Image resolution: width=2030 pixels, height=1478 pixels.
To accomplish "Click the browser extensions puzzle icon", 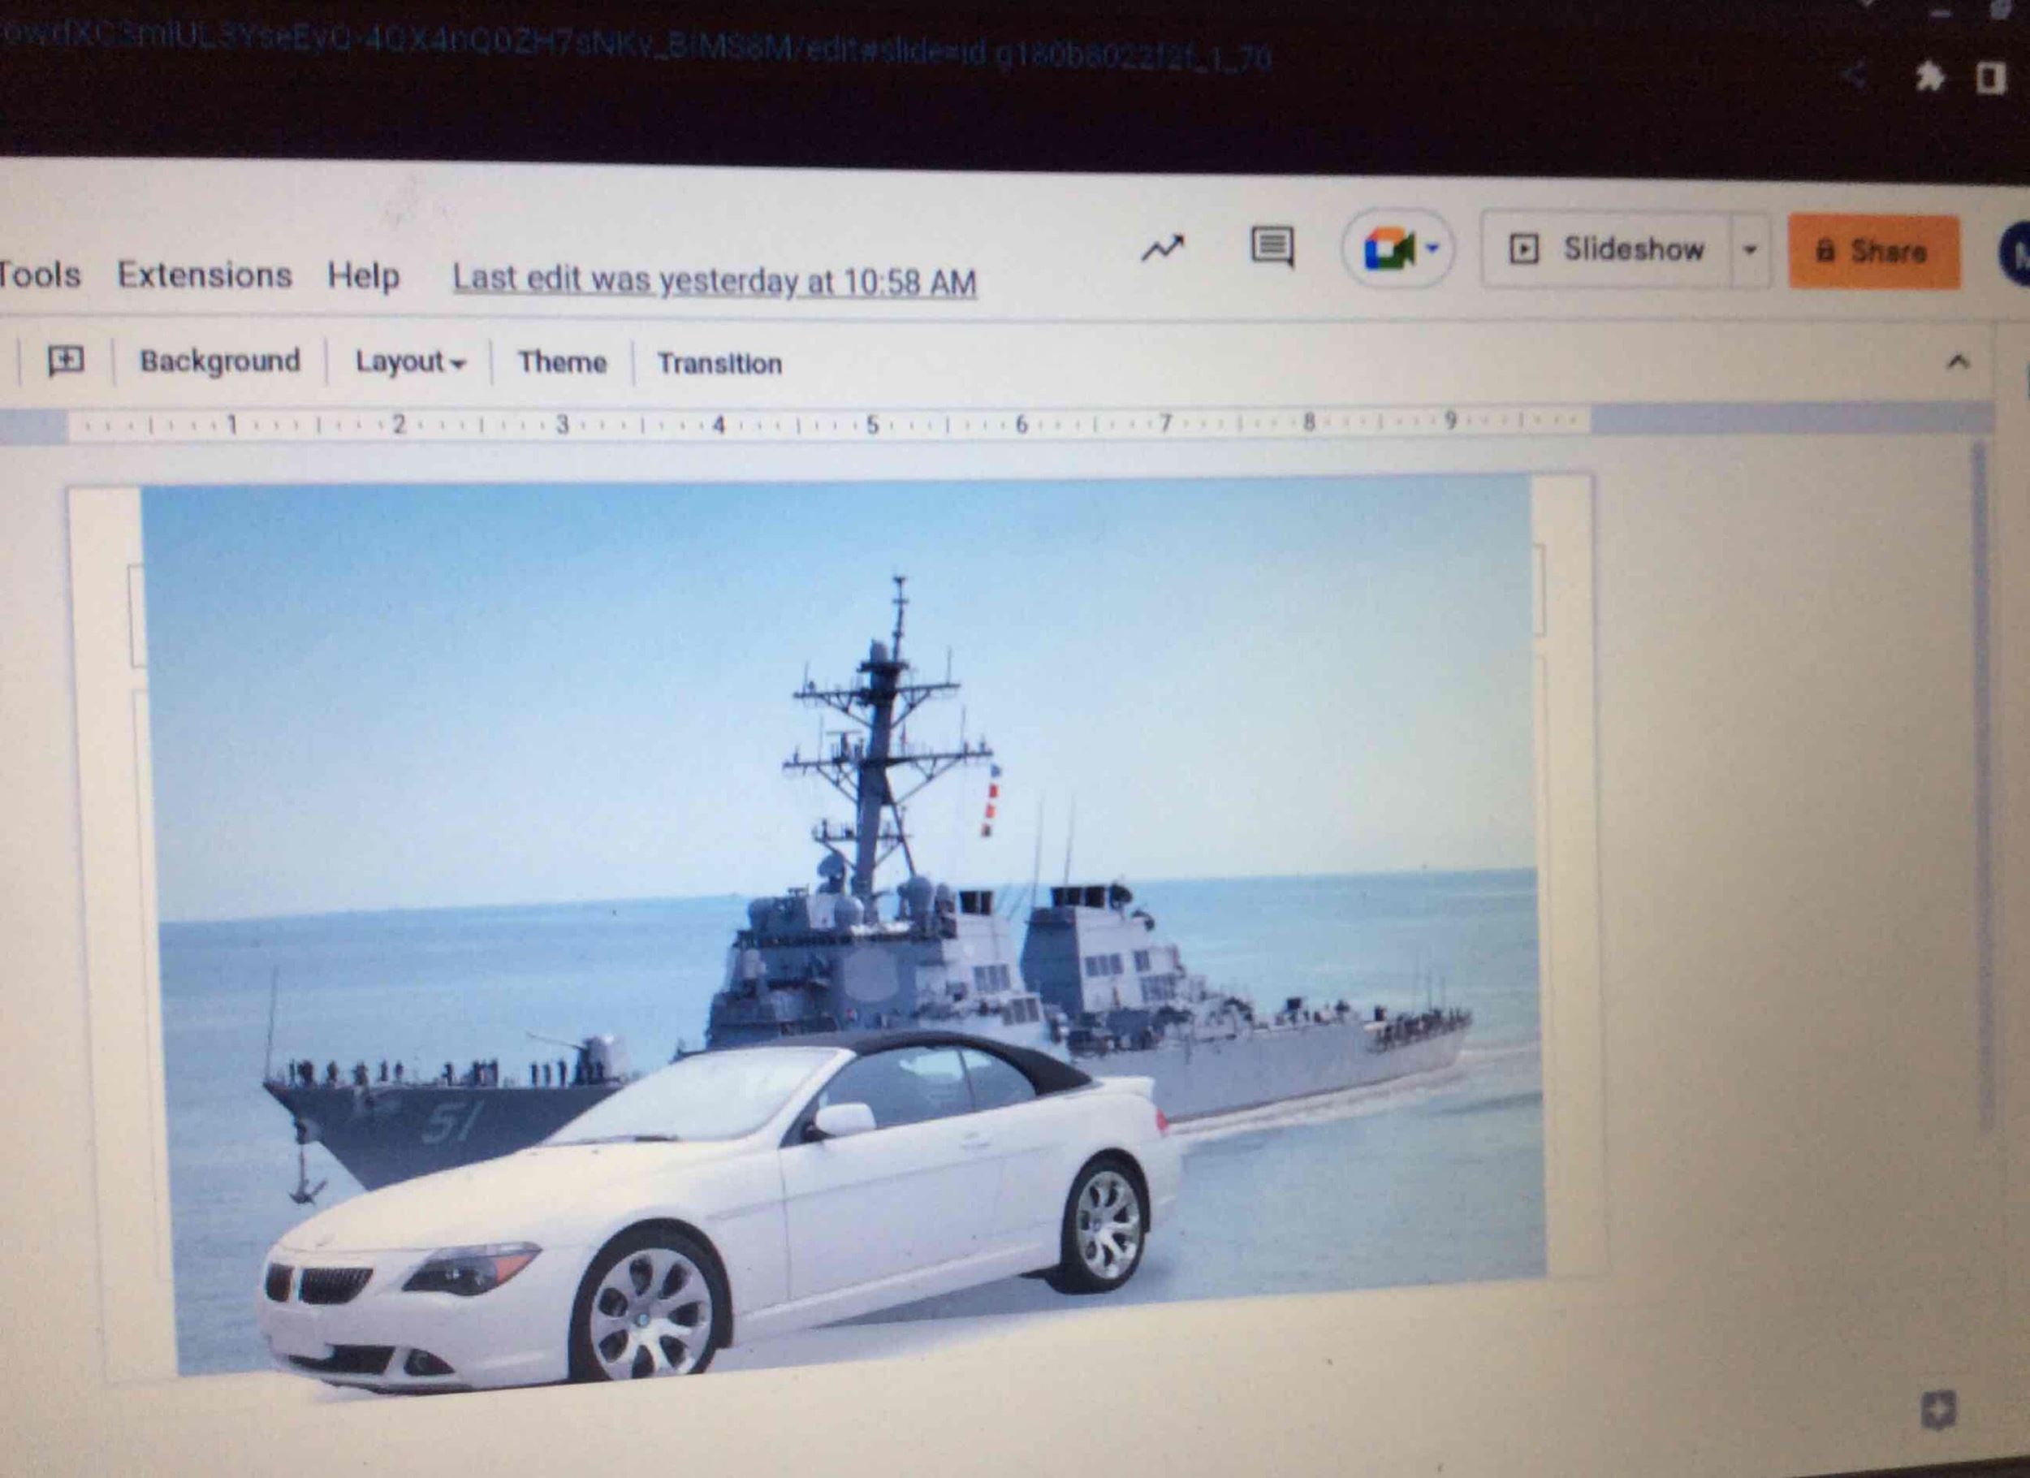I will click(x=1930, y=78).
